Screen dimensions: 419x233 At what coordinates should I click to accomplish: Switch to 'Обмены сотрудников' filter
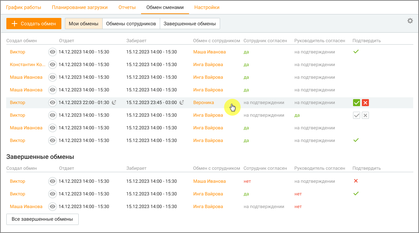[131, 24]
